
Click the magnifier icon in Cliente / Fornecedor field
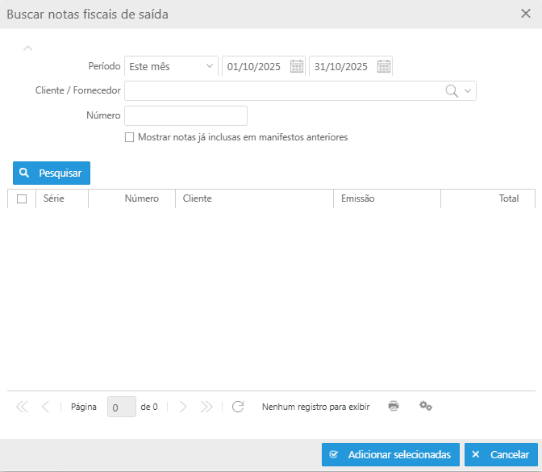[x=452, y=91]
